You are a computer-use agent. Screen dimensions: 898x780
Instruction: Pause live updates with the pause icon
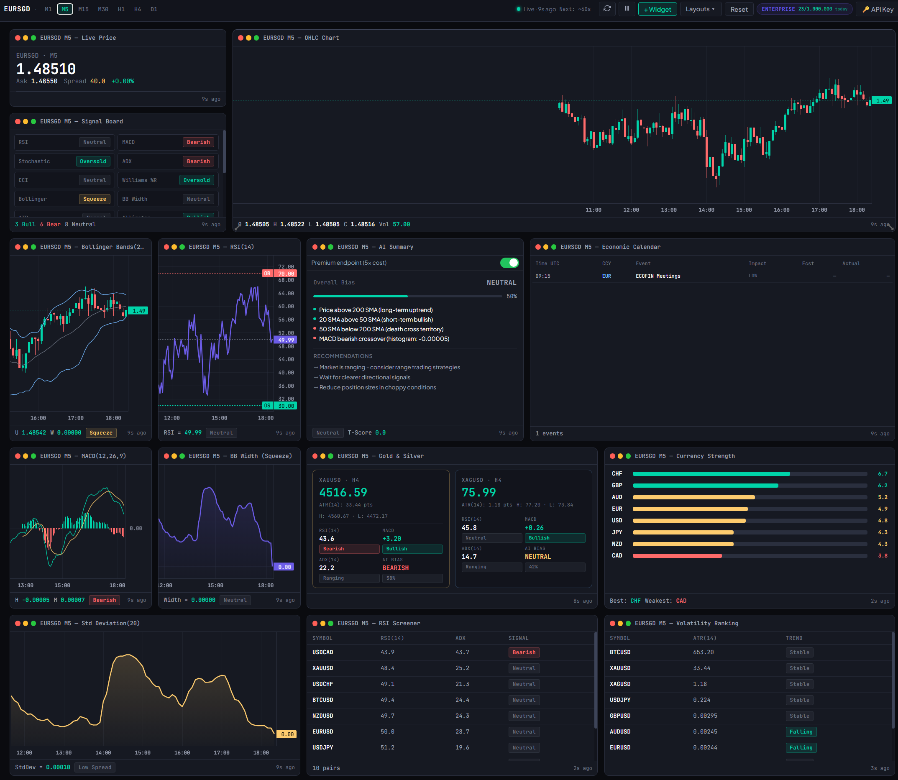click(627, 9)
